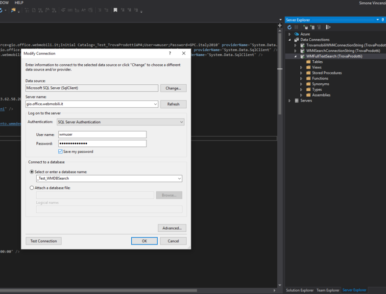386x294 pixels.
Task: Click the Stored Procedures folder icon
Action: tap(308, 73)
